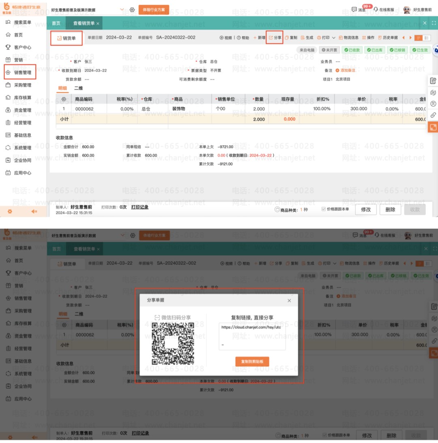In the upper screenshot, click the 修改 button
Image resolution: width=438 pixels, height=443 pixels.
(366, 209)
